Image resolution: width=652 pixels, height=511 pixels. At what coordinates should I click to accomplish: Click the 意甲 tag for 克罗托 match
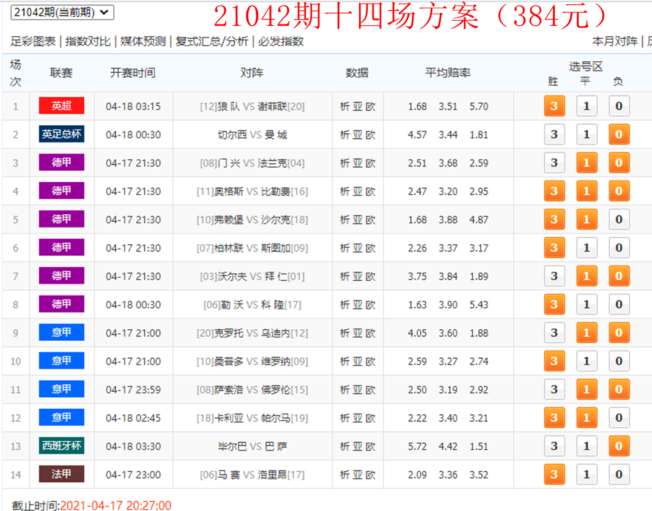click(x=62, y=332)
